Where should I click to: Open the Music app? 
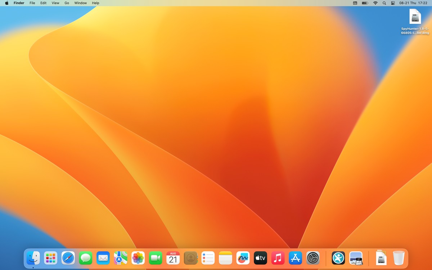tap(278, 258)
